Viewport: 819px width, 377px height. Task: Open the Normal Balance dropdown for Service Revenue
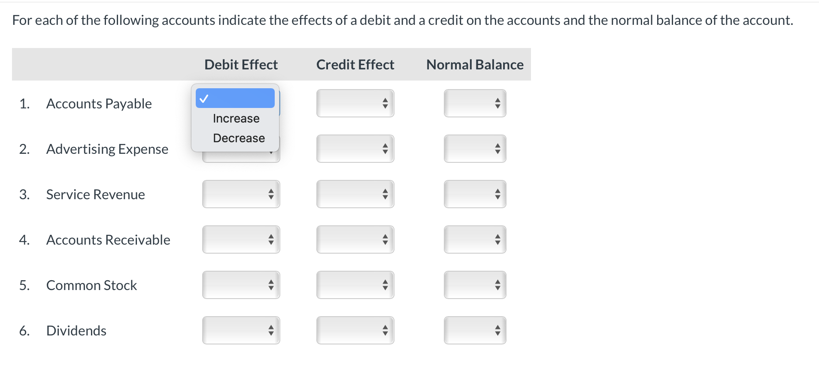[474, 194]
